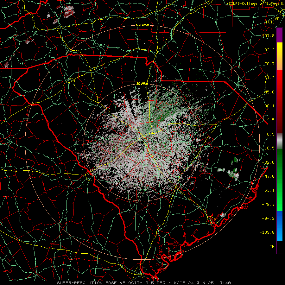Click the VEL legend title

pyautogui.click(x=278, y=19)
